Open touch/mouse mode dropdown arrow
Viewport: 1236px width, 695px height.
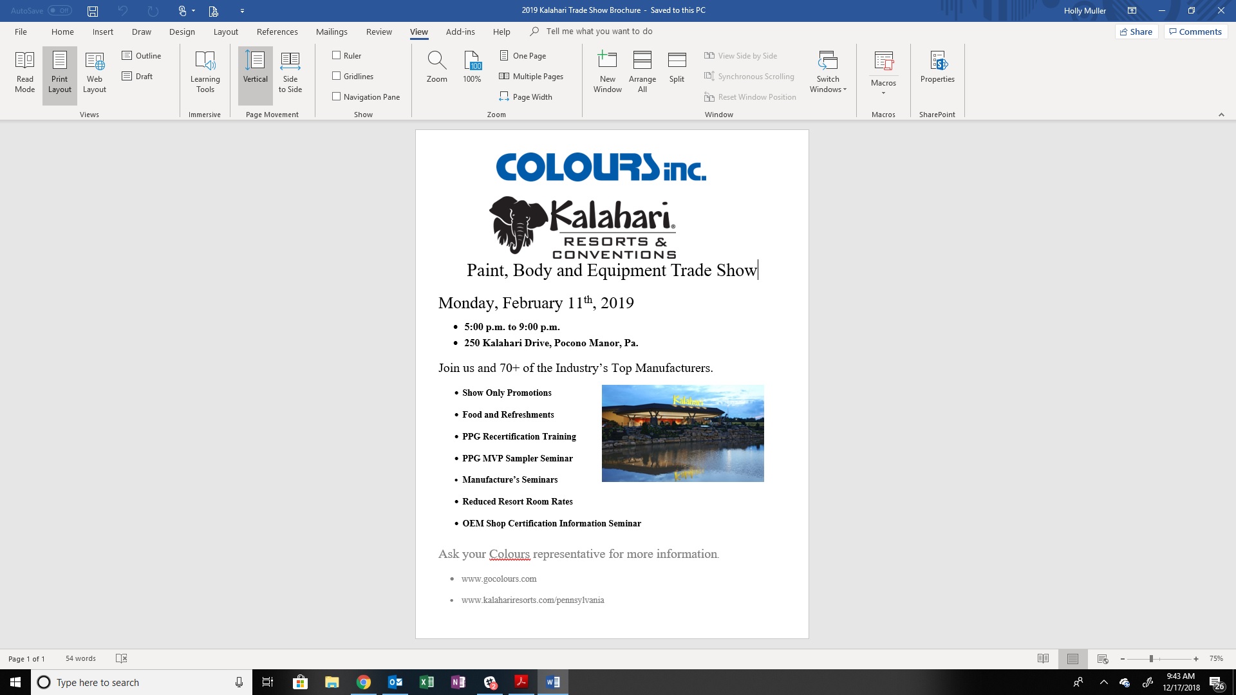(x=193, y=11)
